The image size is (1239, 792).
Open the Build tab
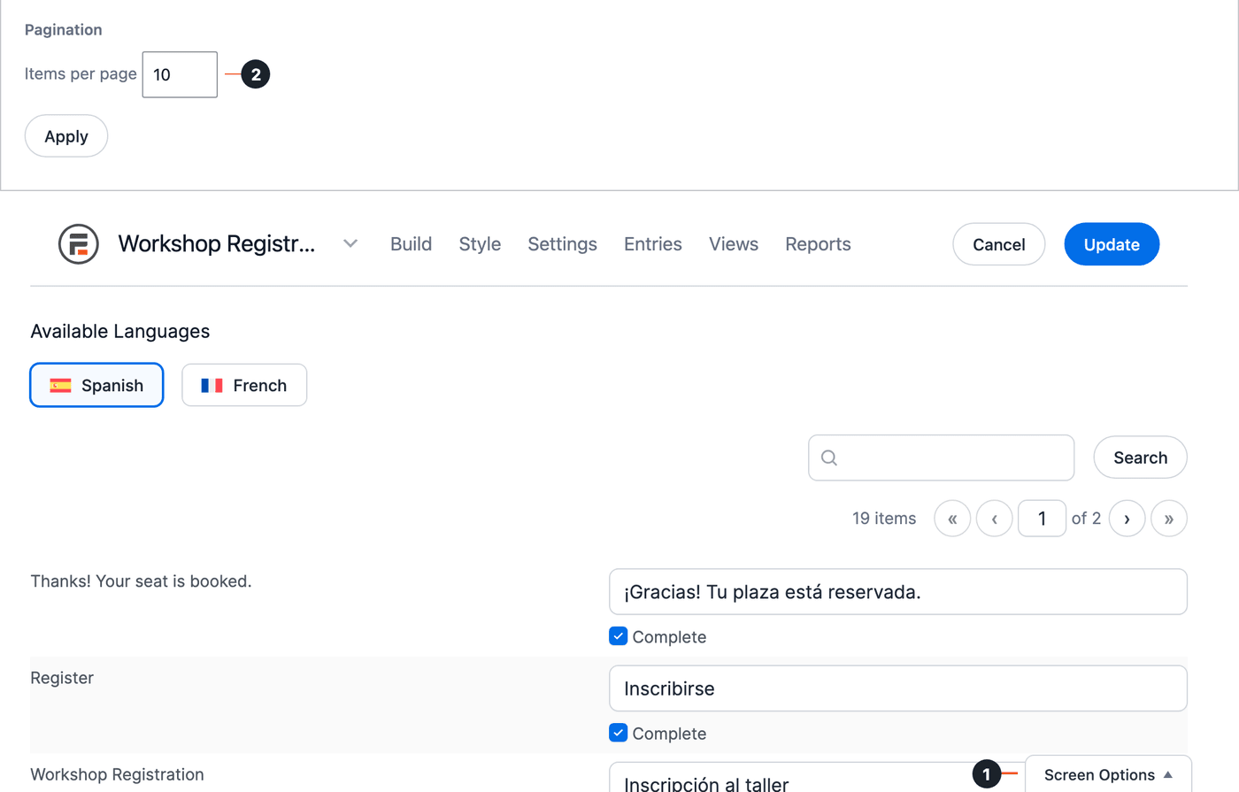(x=411, y=244)
